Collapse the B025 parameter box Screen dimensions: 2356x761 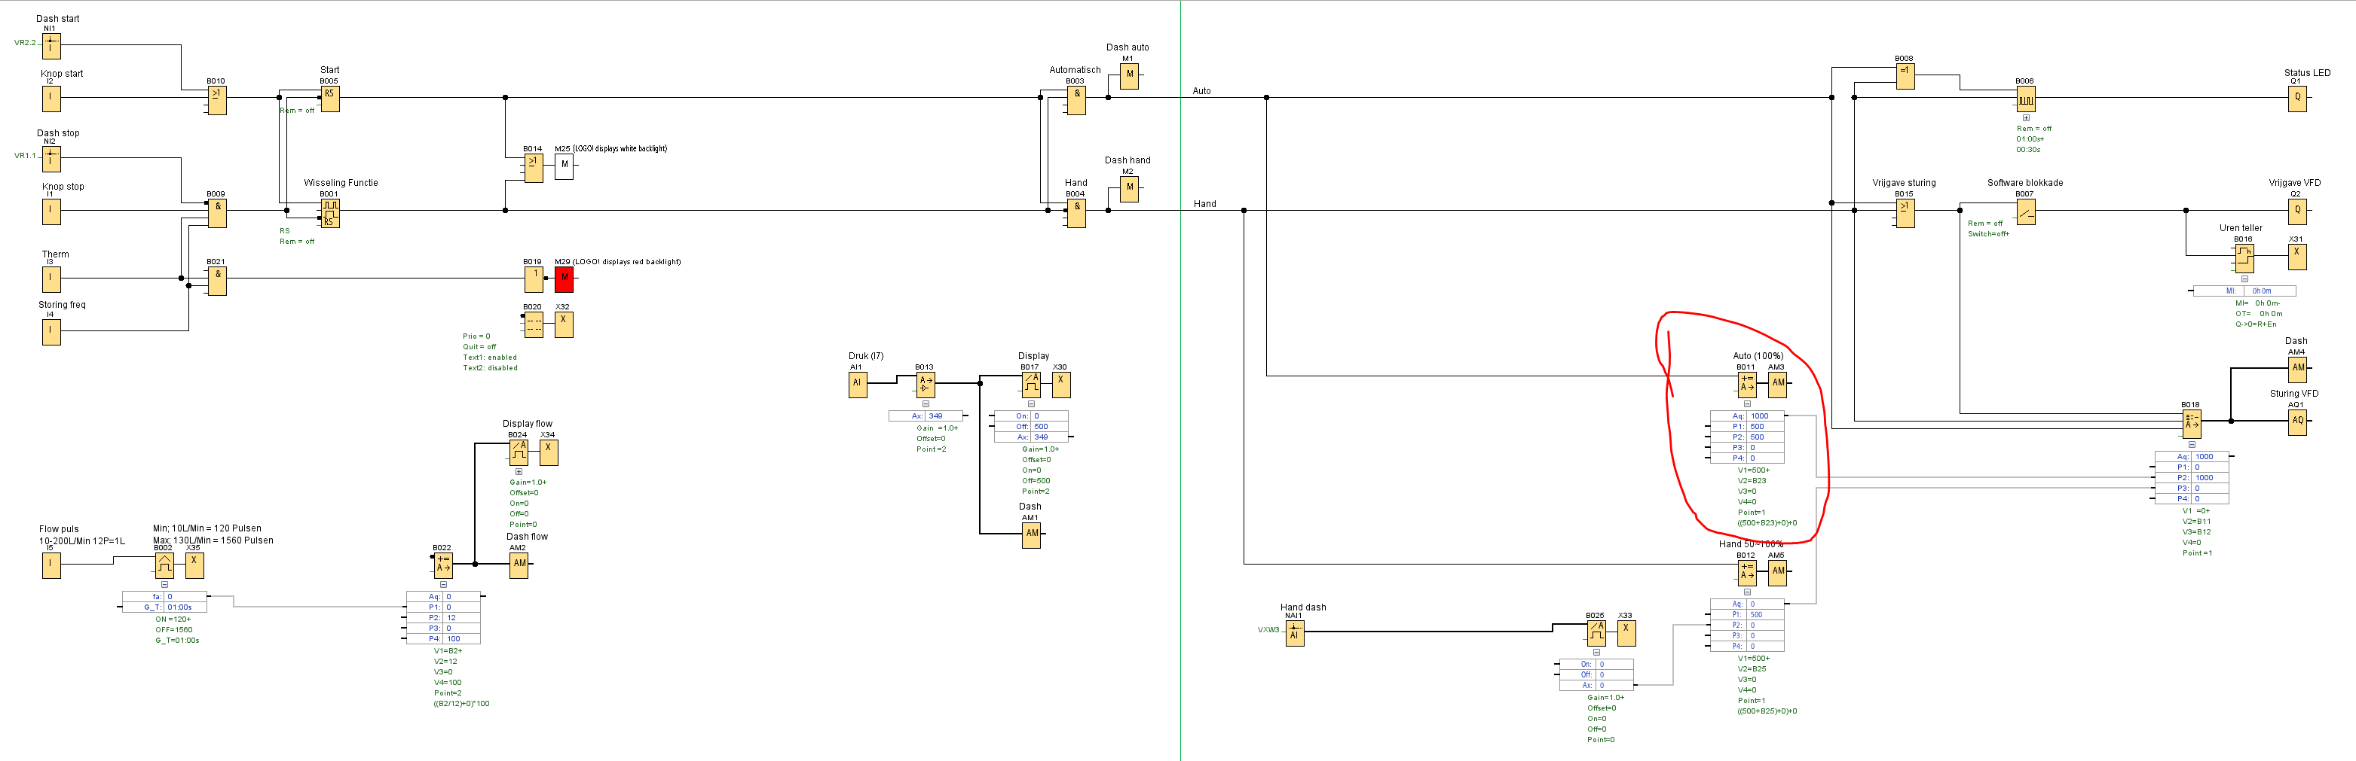pos(1596,653)
